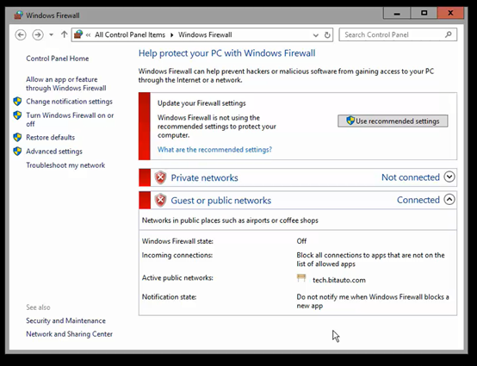Click the Search Control Panel field
This screenshot has width=477, height=366.
[398, 34]
